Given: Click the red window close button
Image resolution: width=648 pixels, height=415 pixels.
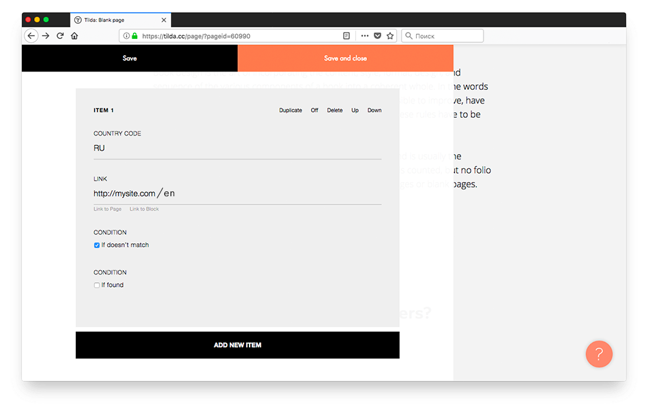Looking at the screenshot, I should click(x=28, y=19).
